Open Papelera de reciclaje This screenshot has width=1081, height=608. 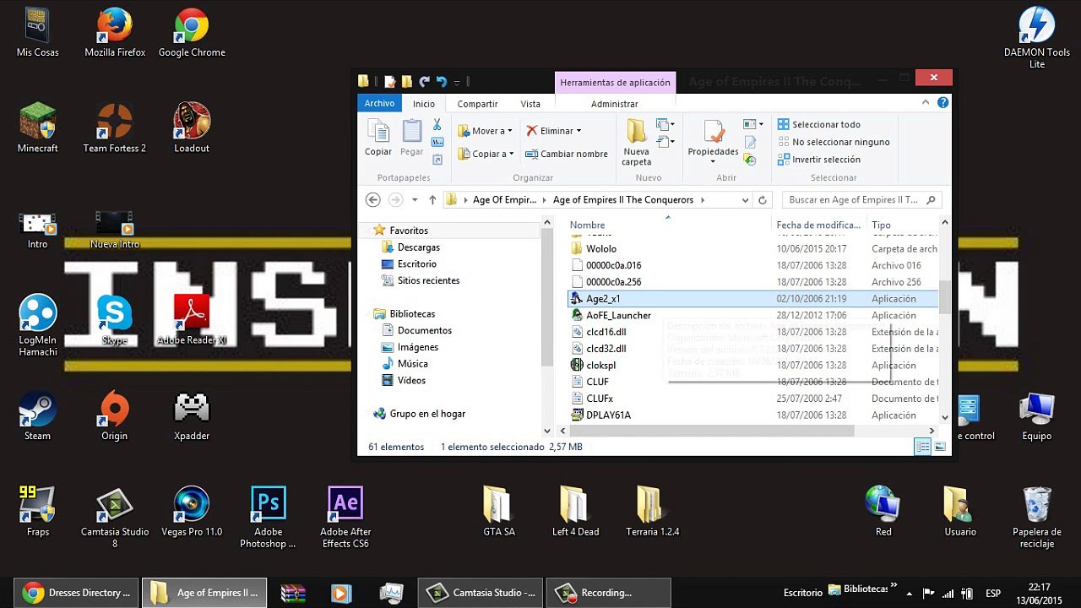coord(1037,518)
